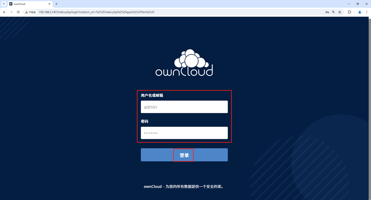Open the tab search dropdown arrow
371x200 pixels.
click(4, 4)
